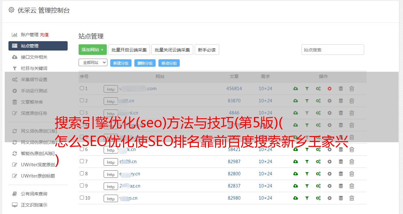Click the cloud collection icon in row 1
Viewport: 403px width, 214px height.
coord(296,89)
